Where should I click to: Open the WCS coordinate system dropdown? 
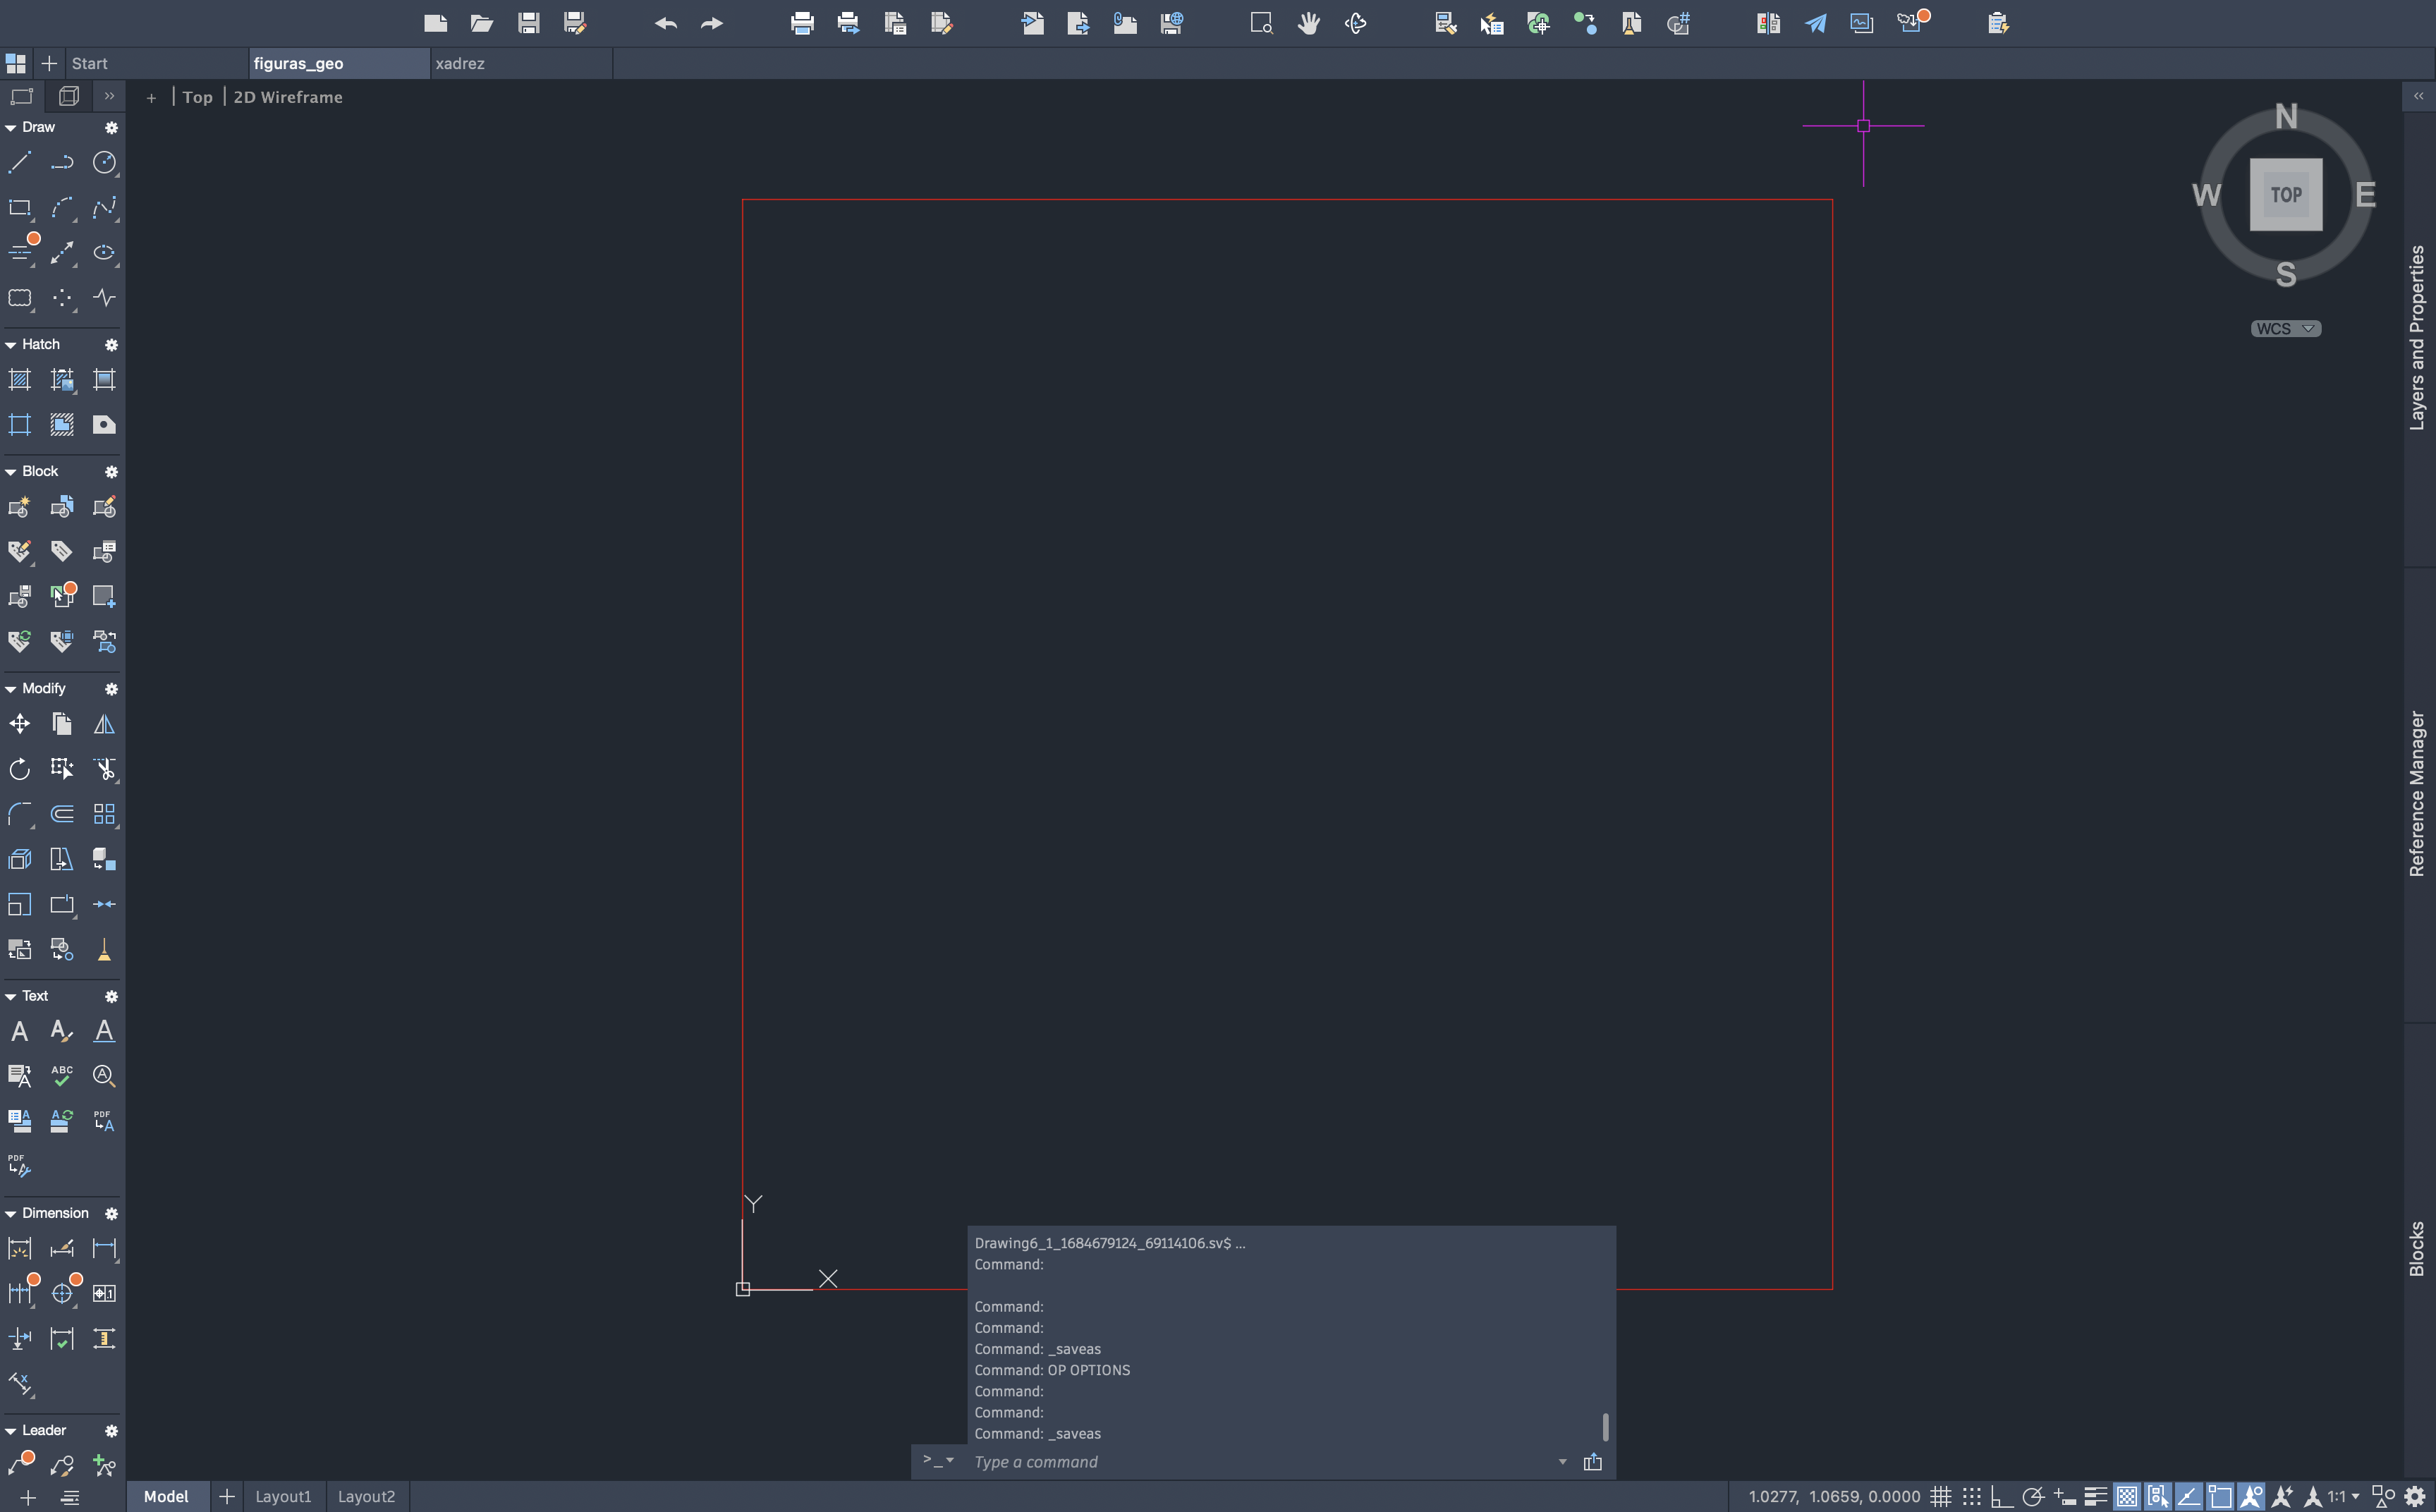tap(2285, 328)
